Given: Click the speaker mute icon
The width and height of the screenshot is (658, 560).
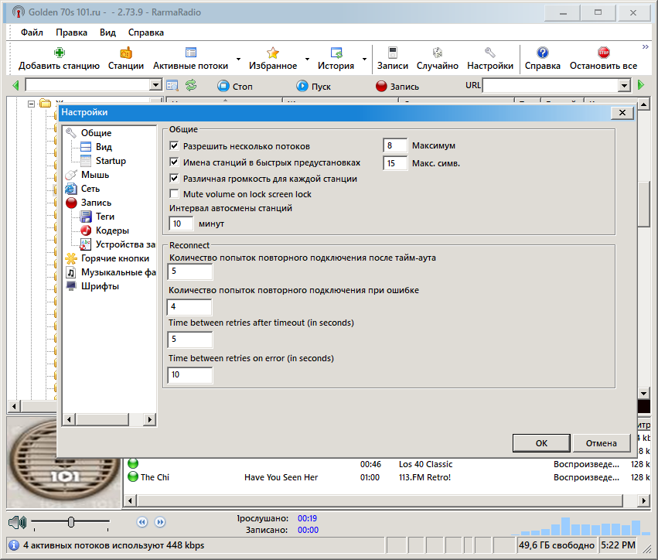Looking at the screenshot, I should pos(18,523).
